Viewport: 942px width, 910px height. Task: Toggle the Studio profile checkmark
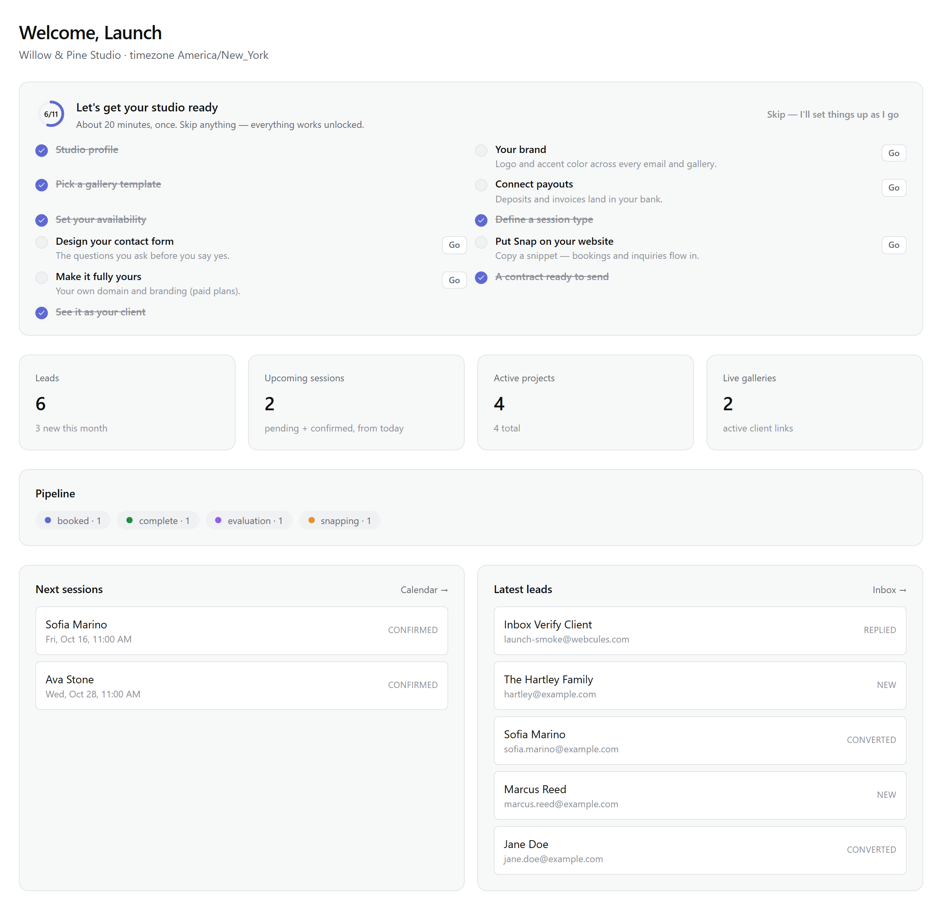click(x=42, y=151)
